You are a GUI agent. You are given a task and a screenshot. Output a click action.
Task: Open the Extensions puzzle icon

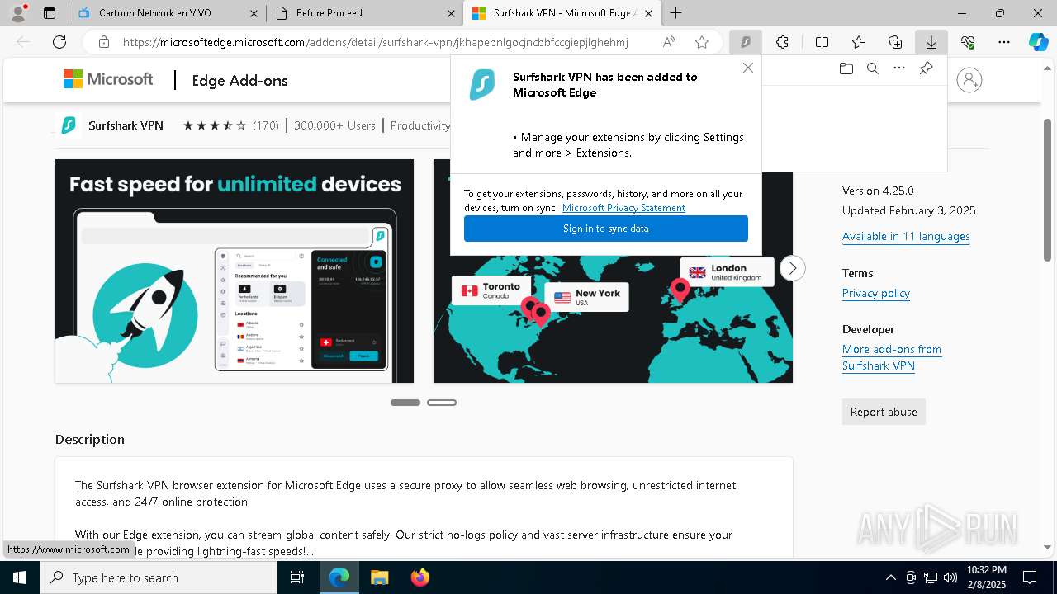point(782,42)
